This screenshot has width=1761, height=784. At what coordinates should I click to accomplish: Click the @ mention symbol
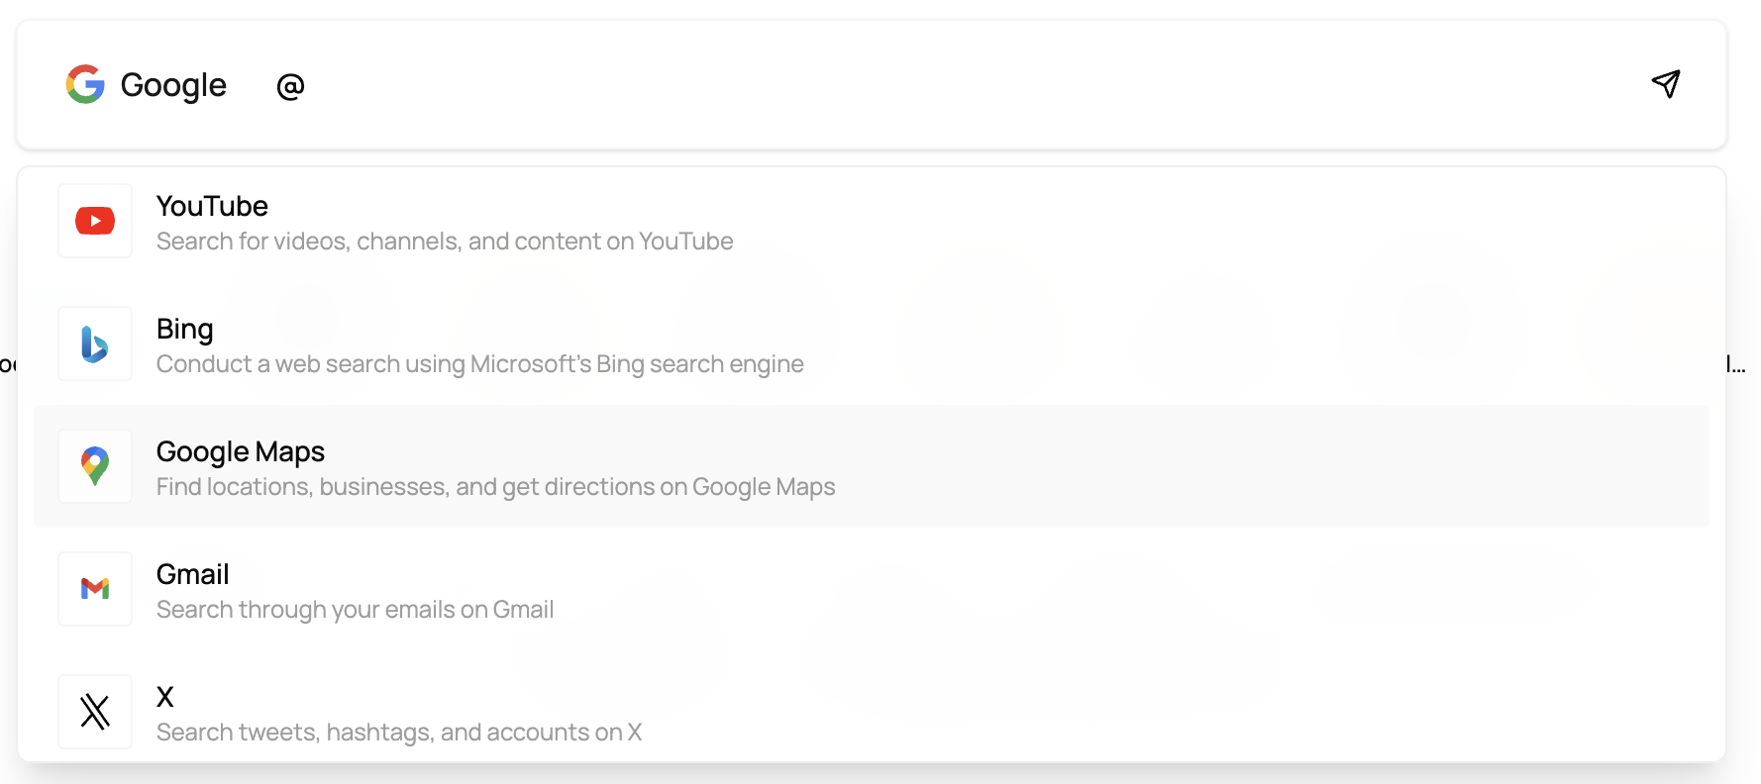290,87
